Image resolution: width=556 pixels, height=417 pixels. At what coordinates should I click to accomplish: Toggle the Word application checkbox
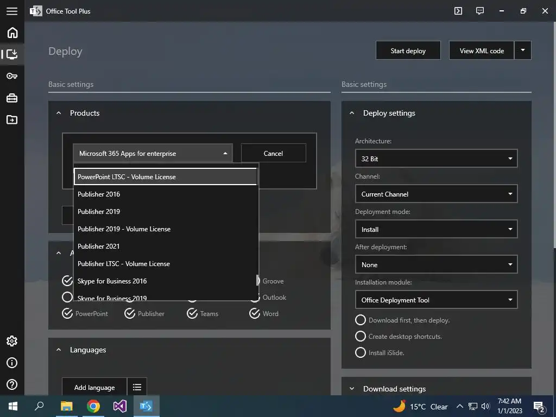[x=264, y=313]
